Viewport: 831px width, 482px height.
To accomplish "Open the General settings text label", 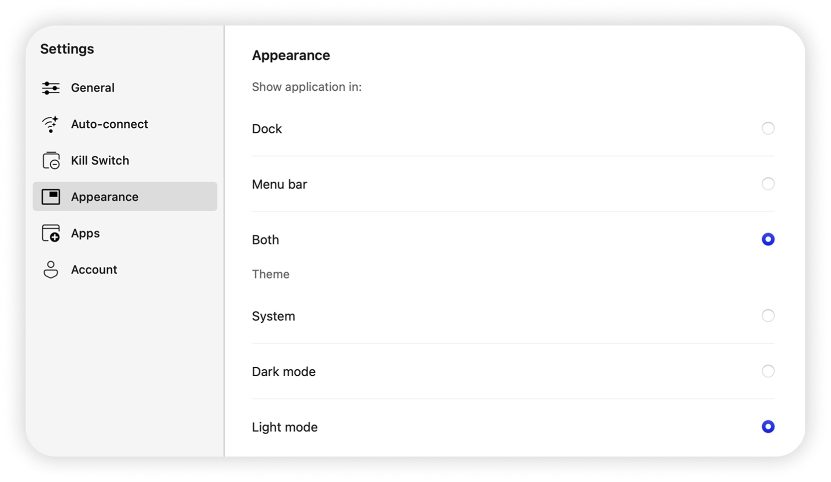I will [x=93, y=88].
